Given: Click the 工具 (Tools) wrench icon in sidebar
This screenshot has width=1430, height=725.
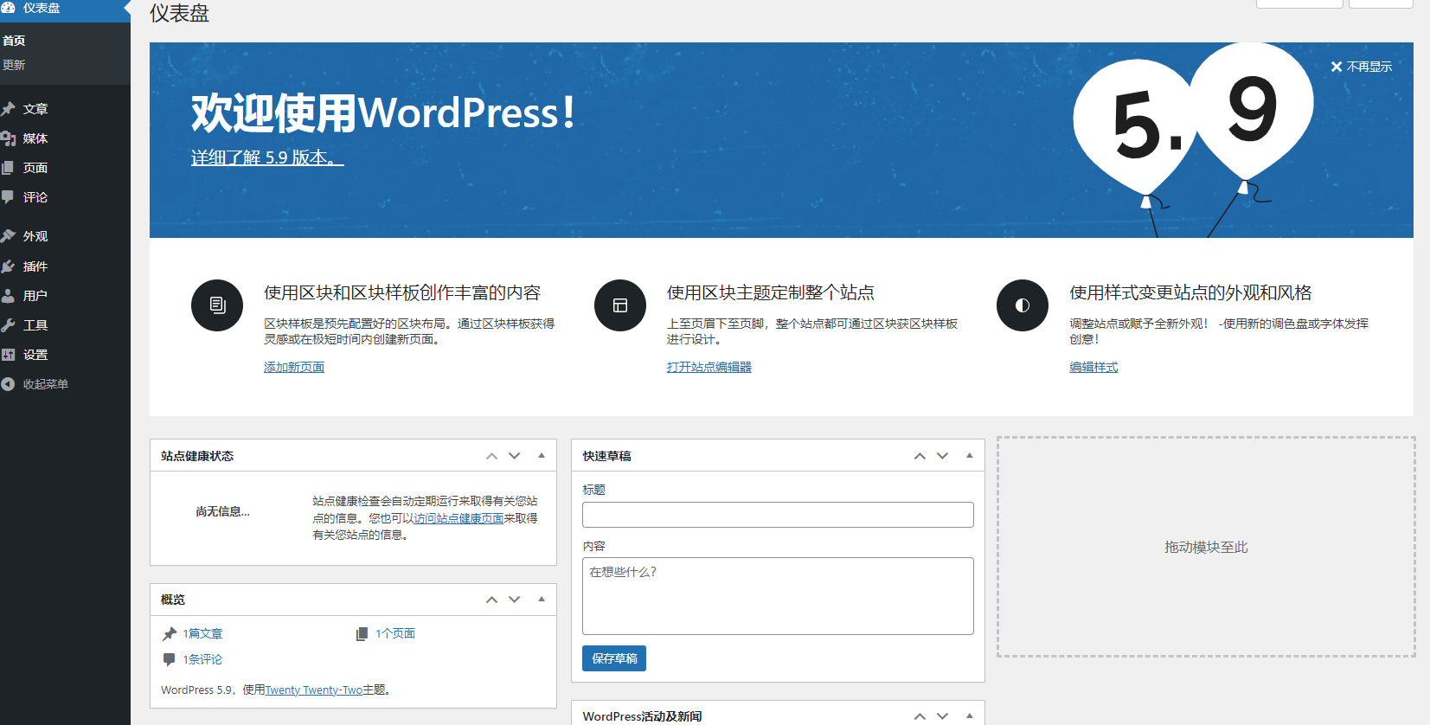Looking at the screenshot, I should coord(9,325).
